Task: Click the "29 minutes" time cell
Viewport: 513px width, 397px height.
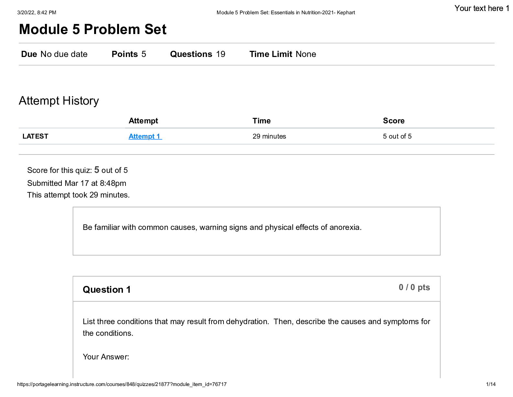Action: coord(269,136)
